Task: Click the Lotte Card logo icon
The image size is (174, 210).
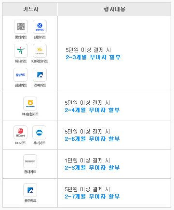Action: tap(21, 26)
